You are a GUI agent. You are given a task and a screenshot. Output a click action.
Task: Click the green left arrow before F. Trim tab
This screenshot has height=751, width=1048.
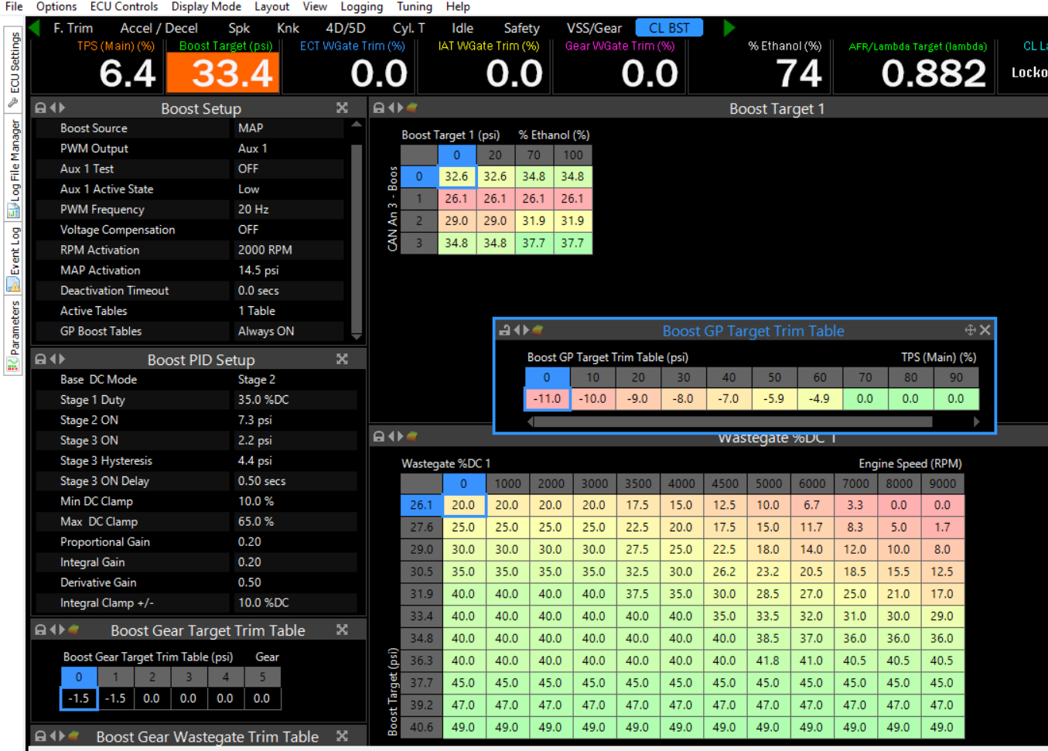(34, 29)
